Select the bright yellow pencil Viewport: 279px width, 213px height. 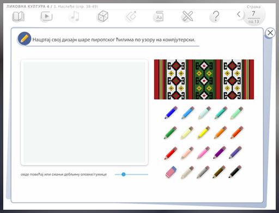(x=204, y=133)
